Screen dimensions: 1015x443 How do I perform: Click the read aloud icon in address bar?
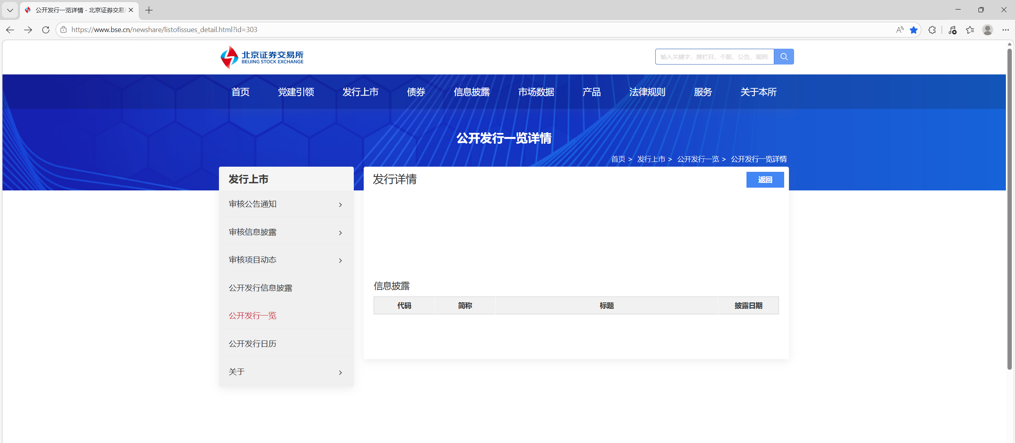pyautogui.click(x=900, y=30)
